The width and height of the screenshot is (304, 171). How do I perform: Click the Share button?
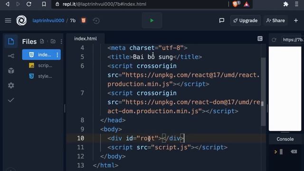(275, 20)
